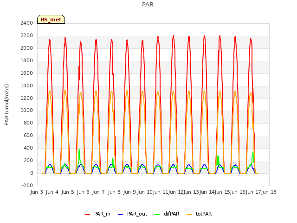Click the totPAR orange legend swatch
This screenshot has height=223, width=297.
(189, 215)
